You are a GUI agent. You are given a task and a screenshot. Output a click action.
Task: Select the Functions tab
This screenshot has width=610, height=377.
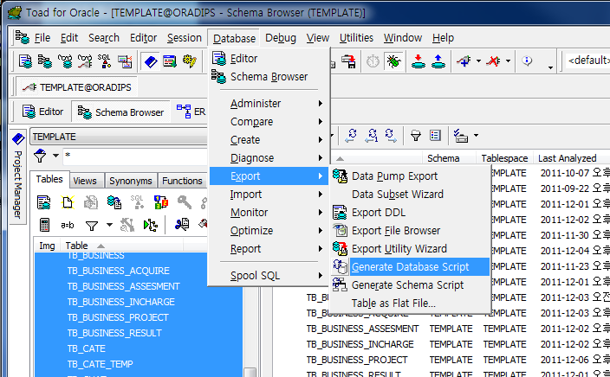pos(182,181)
